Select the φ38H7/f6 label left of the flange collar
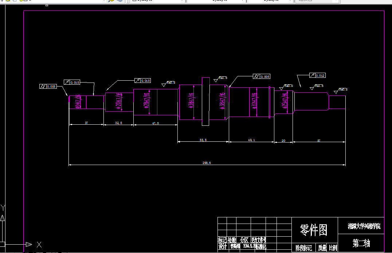392x253 pixels. click(x=191, y=101)
